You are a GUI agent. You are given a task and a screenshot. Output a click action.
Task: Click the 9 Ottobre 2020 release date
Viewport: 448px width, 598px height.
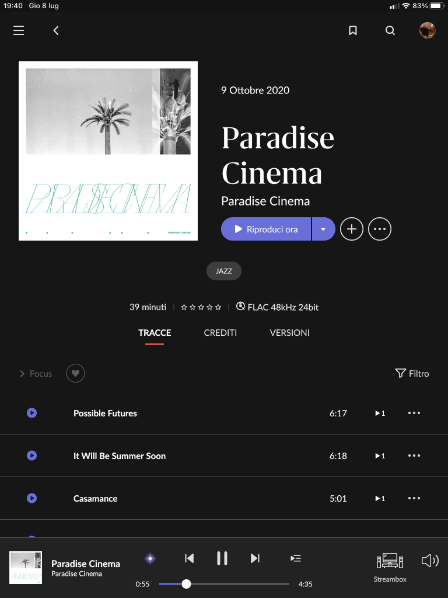(x=256, y=91)
